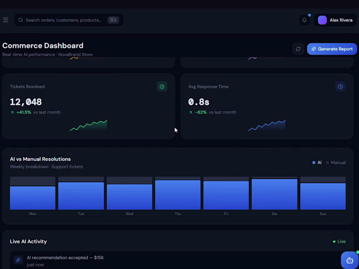359x269 pixels.
Task: Click the -62% change indicator
Action: point(201,113)
